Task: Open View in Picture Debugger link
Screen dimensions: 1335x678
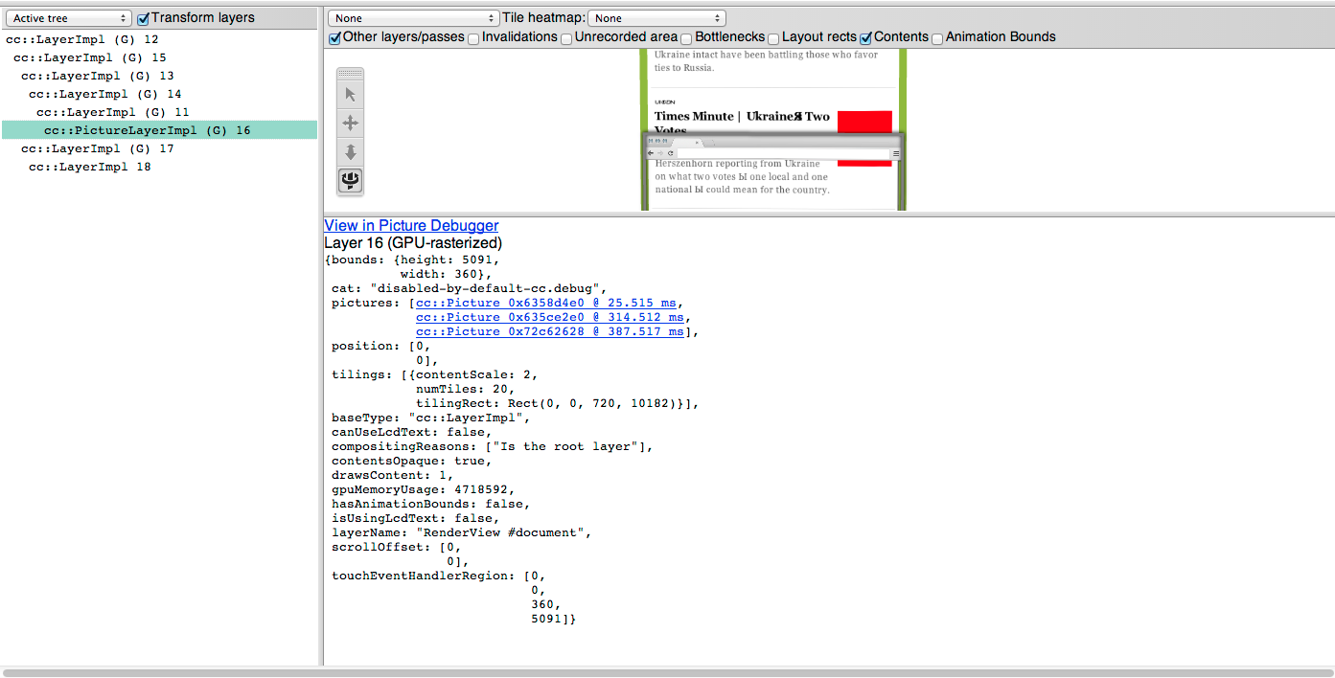Action: [411, 225]
